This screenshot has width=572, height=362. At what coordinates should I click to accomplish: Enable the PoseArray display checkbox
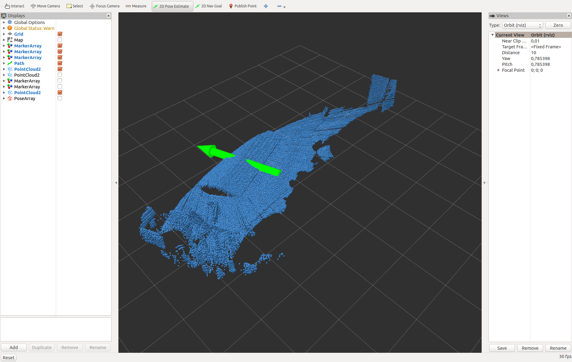(60, 98)
